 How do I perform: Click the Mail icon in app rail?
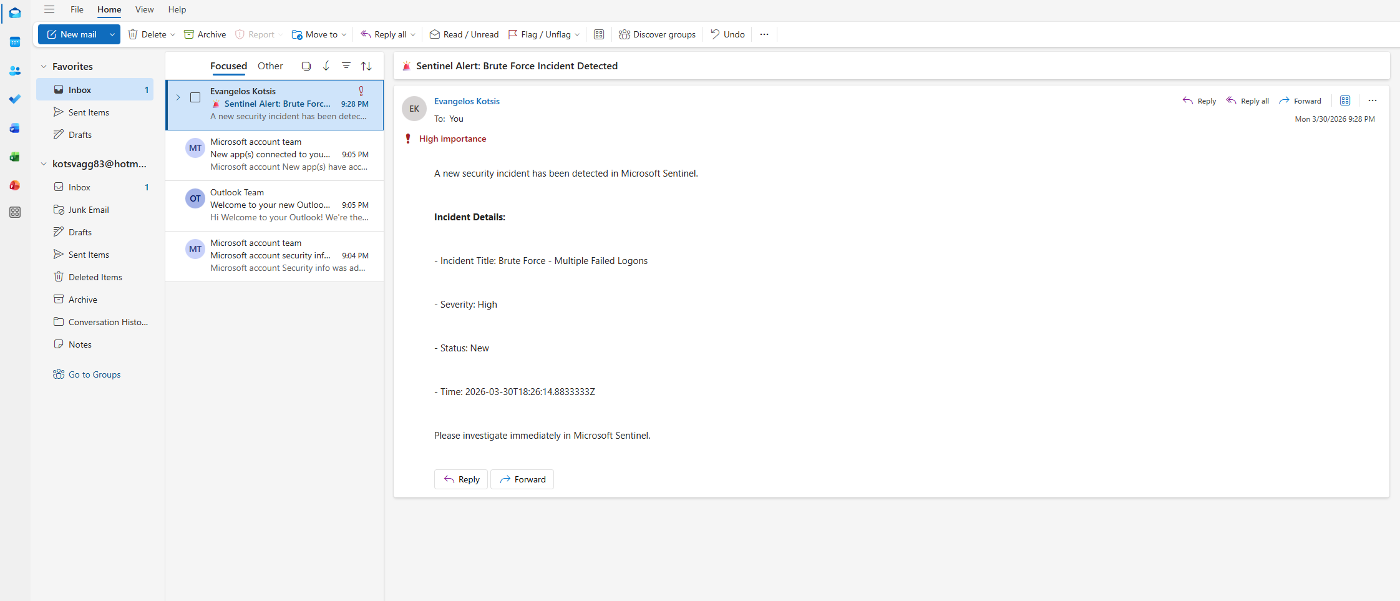coord(15,13)
